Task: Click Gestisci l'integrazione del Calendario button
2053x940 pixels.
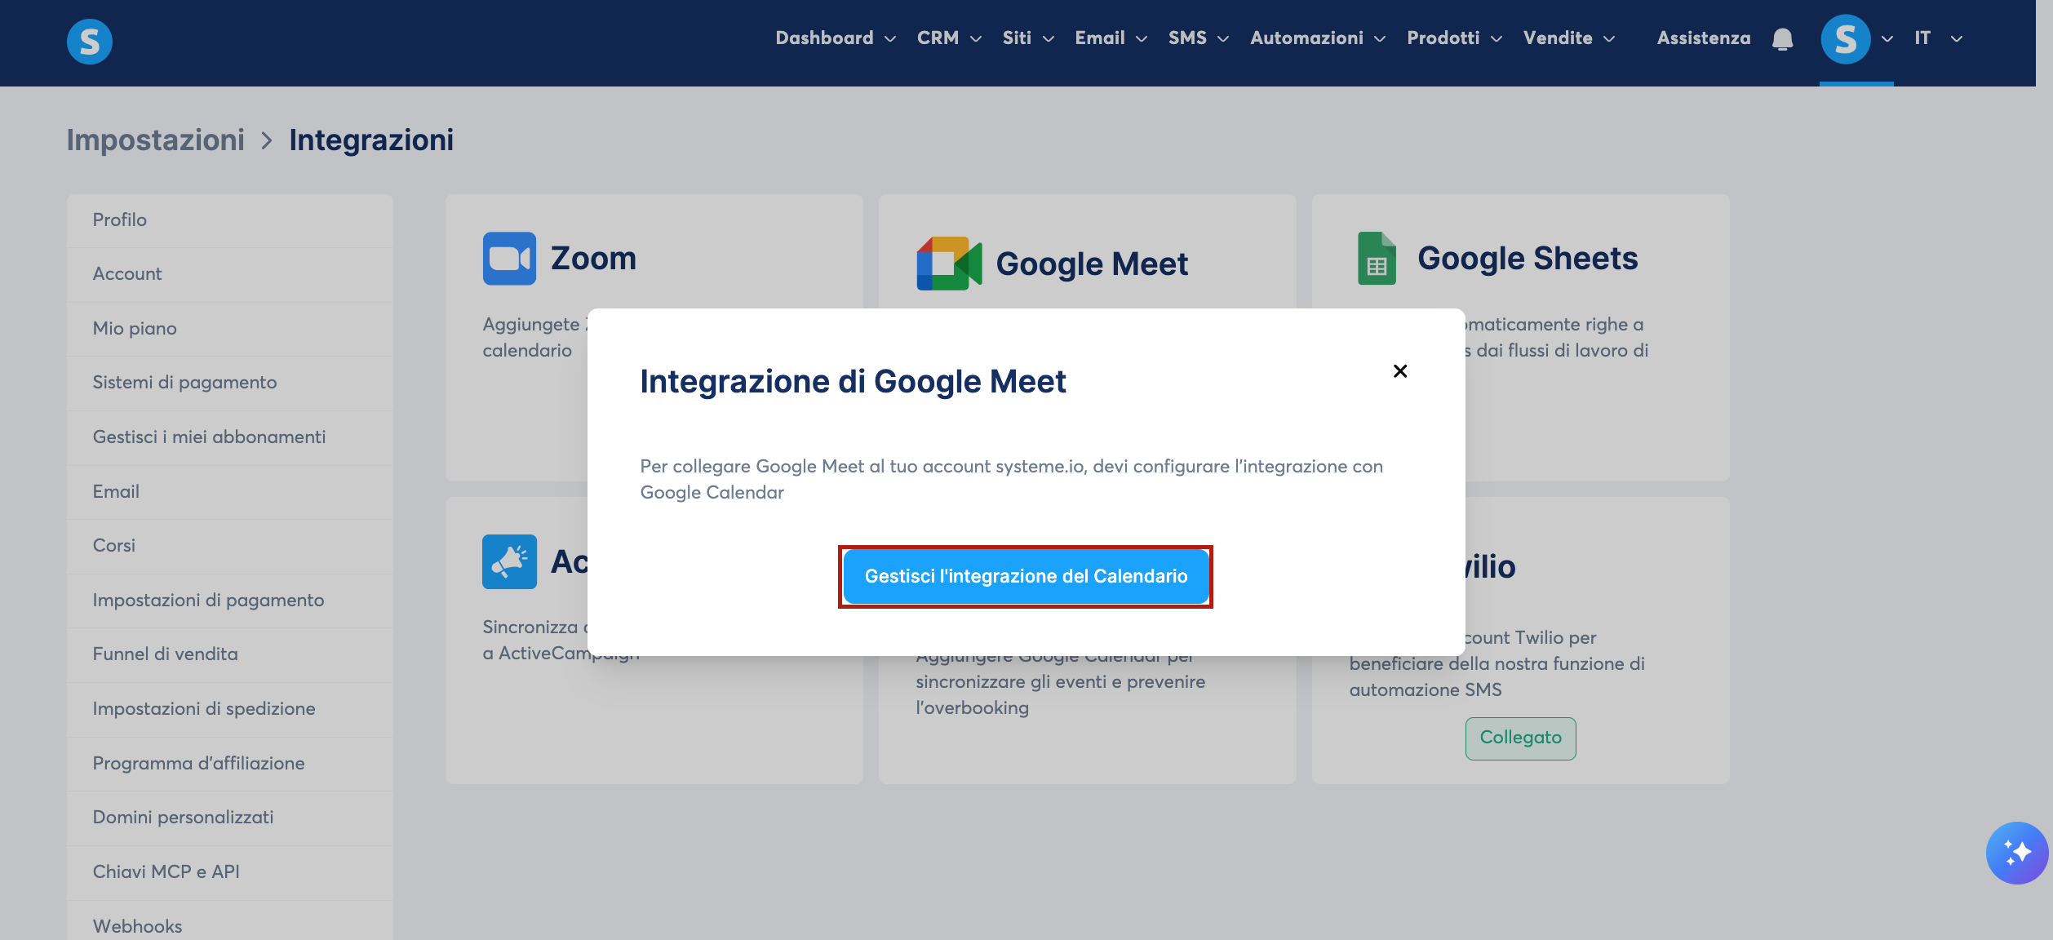Action: 1026,577
